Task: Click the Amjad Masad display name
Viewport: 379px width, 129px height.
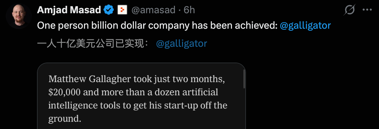Action: [69, 10]
